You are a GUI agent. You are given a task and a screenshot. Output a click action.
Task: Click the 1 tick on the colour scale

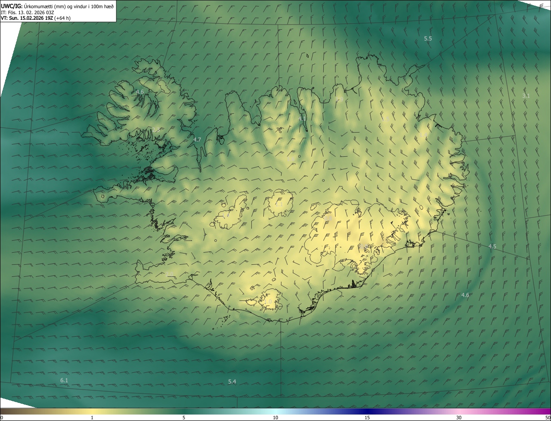[x=92, y=418]
